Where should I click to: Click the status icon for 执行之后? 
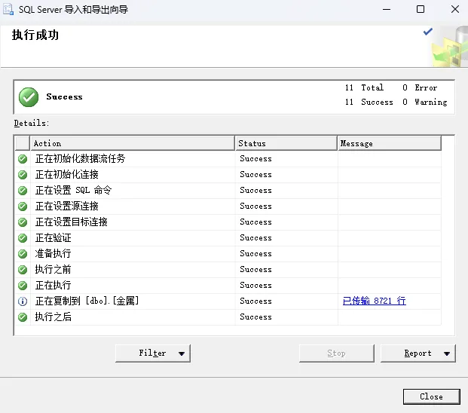[x=23, y=317]
